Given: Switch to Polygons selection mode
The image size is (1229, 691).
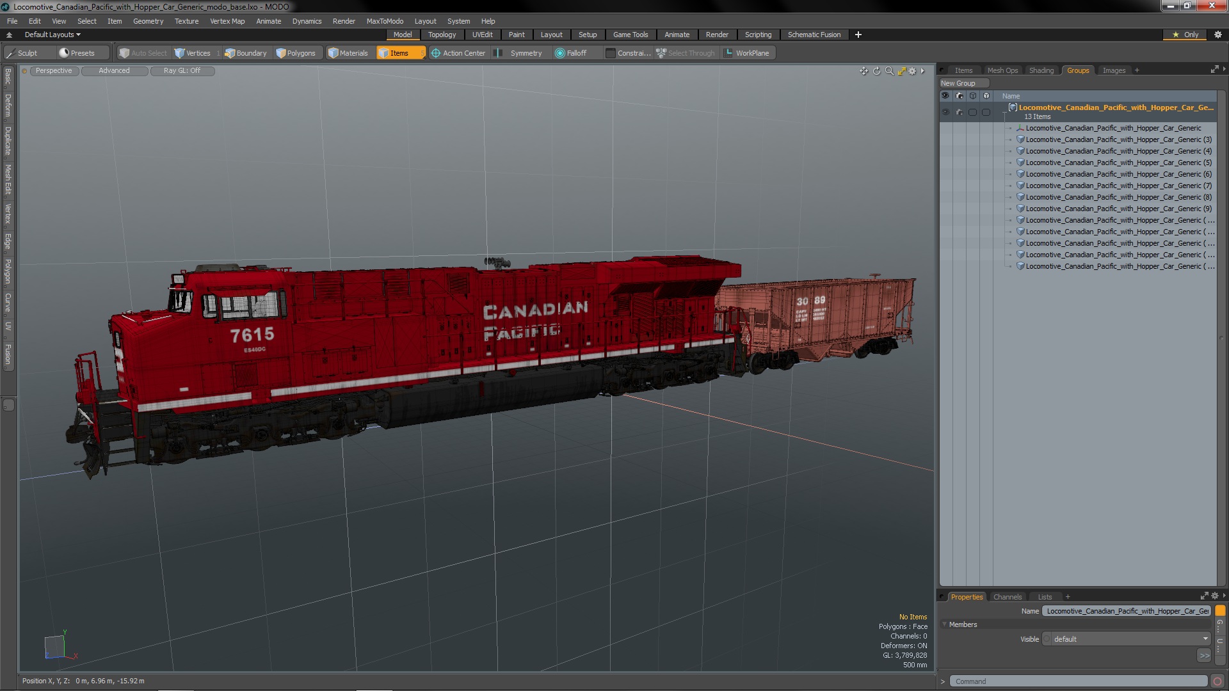Looking at the screenshot, I should 296,53.
